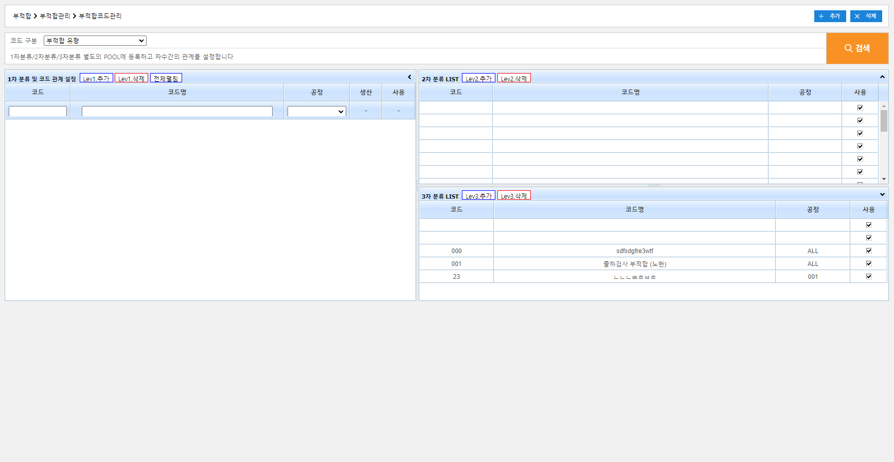Viewport: 894px width, 462px height.
Task: Click the 추가 plus button at top right
Action: [830, 16]
